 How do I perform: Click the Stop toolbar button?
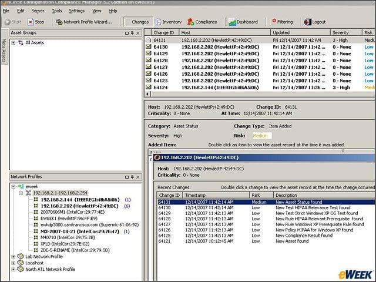point(36,22)
